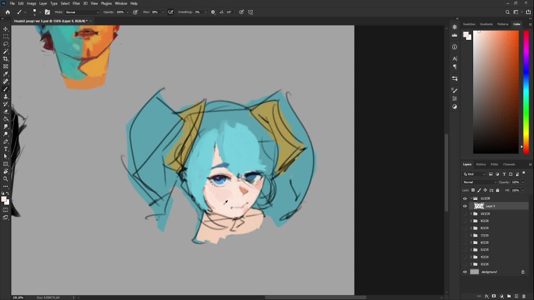
Task: Select the Rectangular Marquee tool
Action: pyautogui.click(x=6, y=36)
